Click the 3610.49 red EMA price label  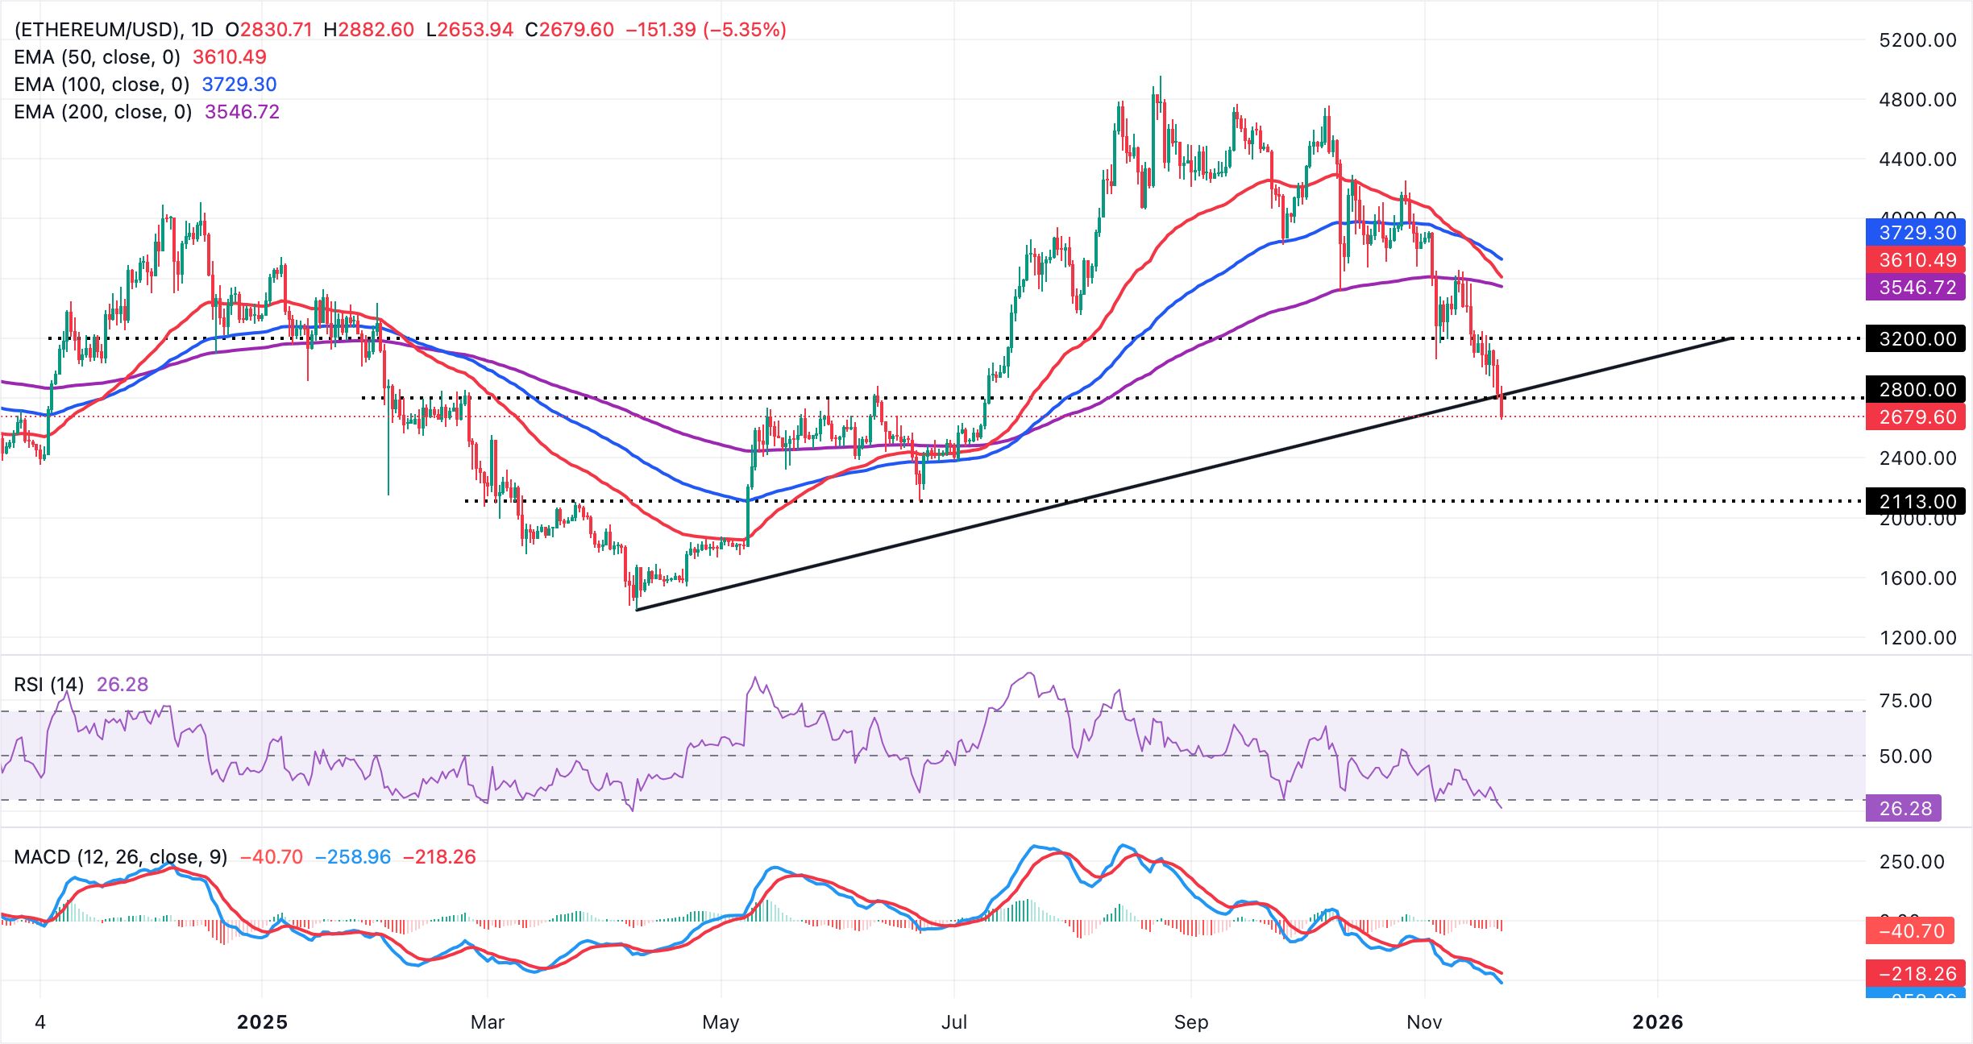click(x=1917, y=259)
